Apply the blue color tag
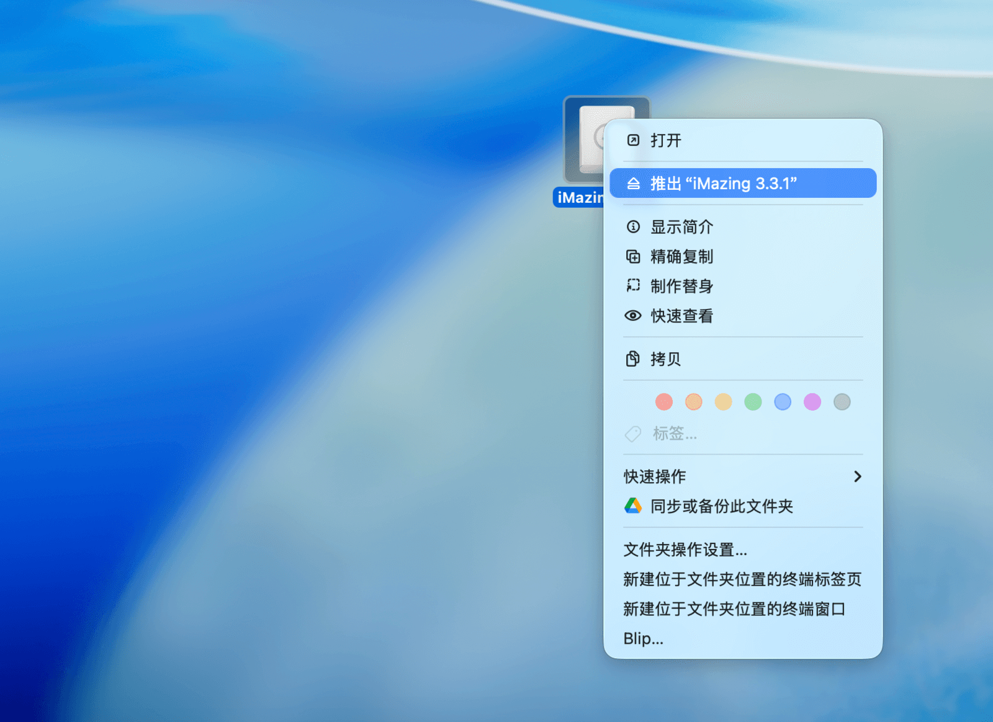Image resolution: width=993 pixels, height=722 pixels. tap(783, 402)
